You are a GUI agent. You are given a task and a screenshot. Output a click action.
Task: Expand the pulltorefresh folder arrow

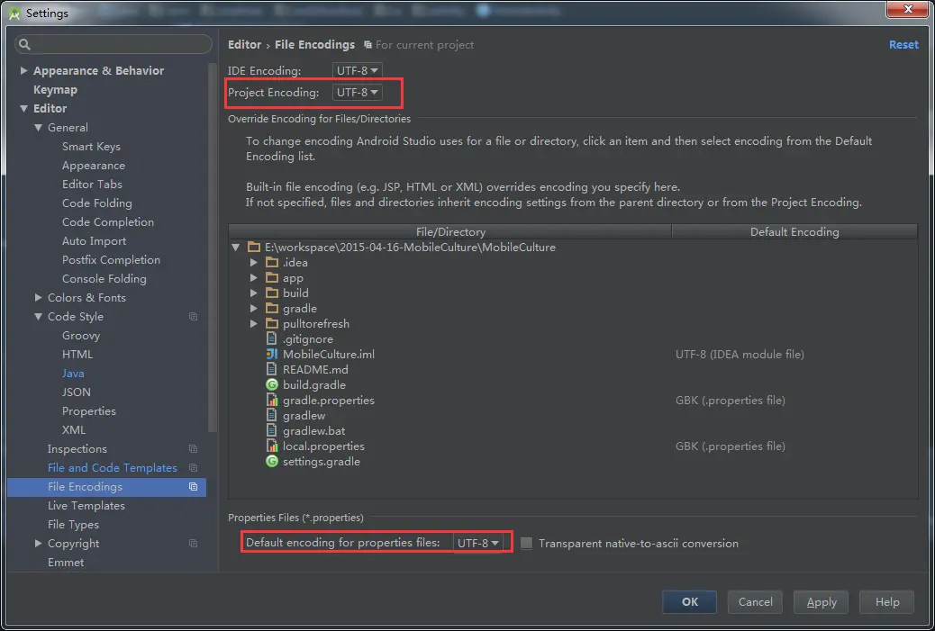coord(253,323)
